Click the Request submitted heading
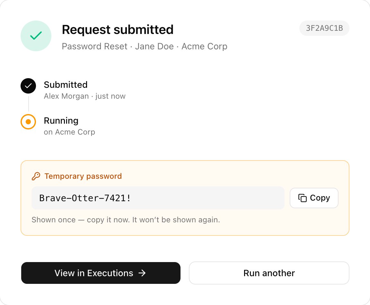 point(118,30)
